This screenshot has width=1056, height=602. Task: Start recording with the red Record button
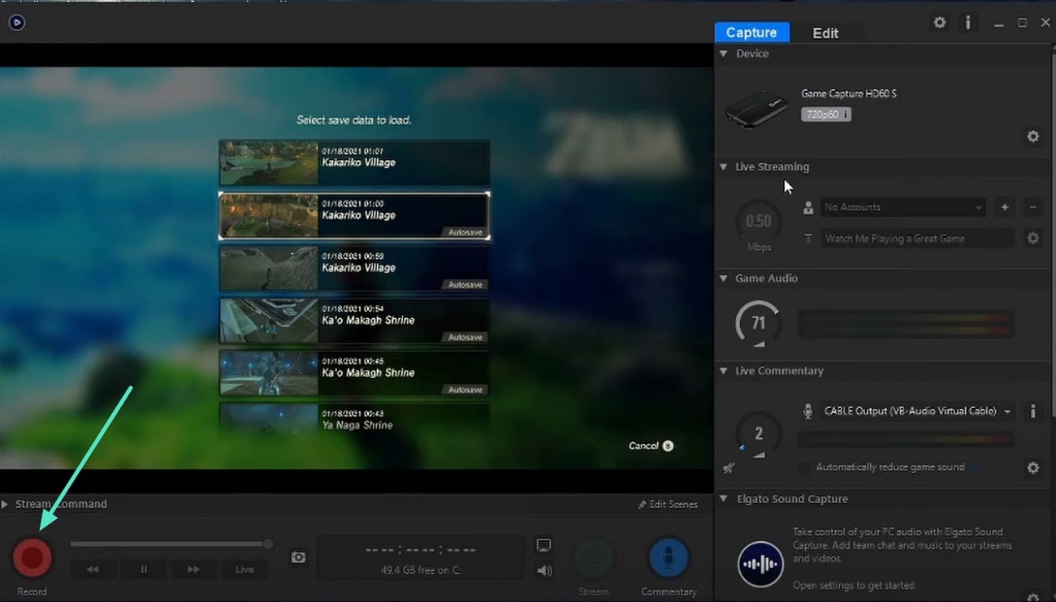pyautogui.click(x=32, y=557)
